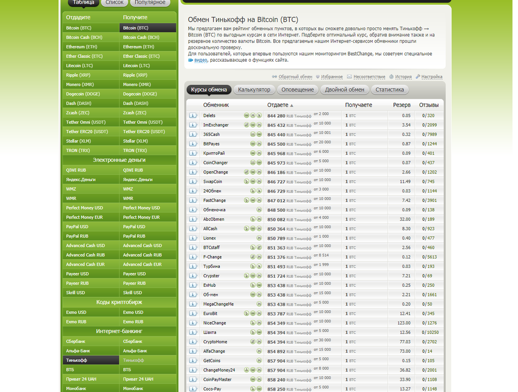Choose Exmo RUB in Получите column
Image resolution: width=518 pixels, height=392 pixels.
tap(148, 322)
